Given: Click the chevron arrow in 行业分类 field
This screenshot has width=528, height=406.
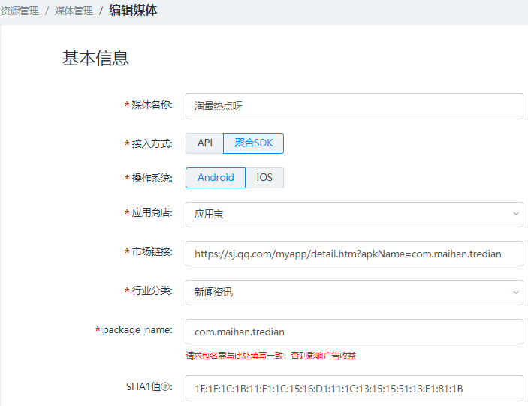Looking at the screenshot, I should coord(516,292).
